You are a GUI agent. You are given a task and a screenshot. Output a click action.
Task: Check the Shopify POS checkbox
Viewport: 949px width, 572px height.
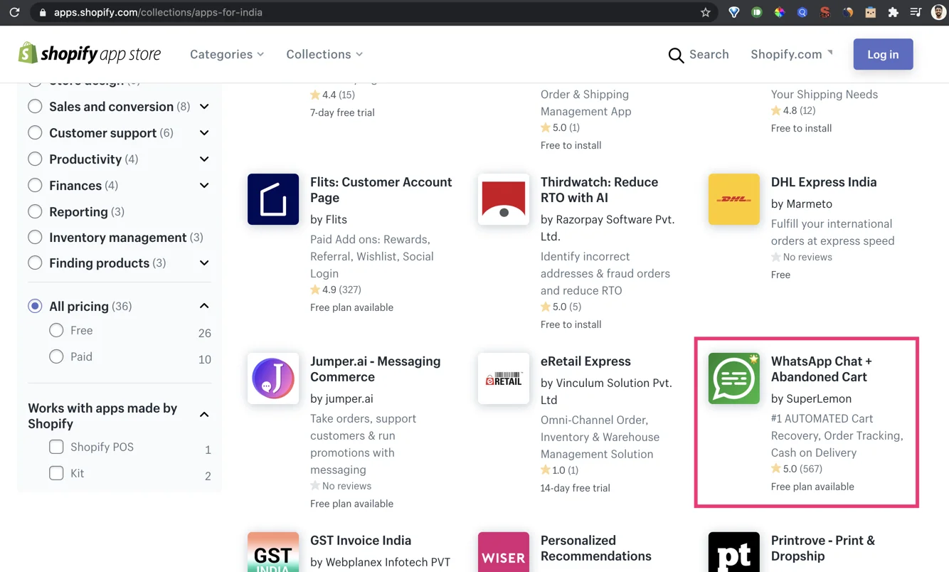coord(56,447)
